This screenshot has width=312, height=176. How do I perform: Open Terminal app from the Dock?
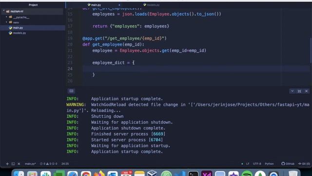(x=193, y=174)
